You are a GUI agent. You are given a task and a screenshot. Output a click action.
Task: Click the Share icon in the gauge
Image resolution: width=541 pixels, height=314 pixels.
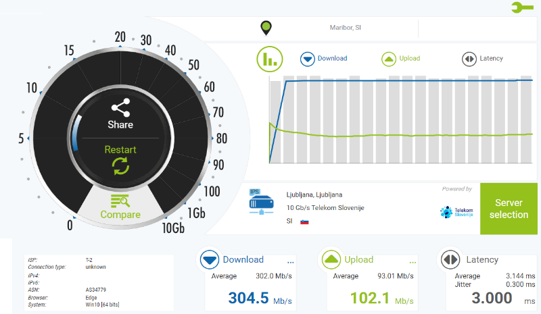coord(120,107)
